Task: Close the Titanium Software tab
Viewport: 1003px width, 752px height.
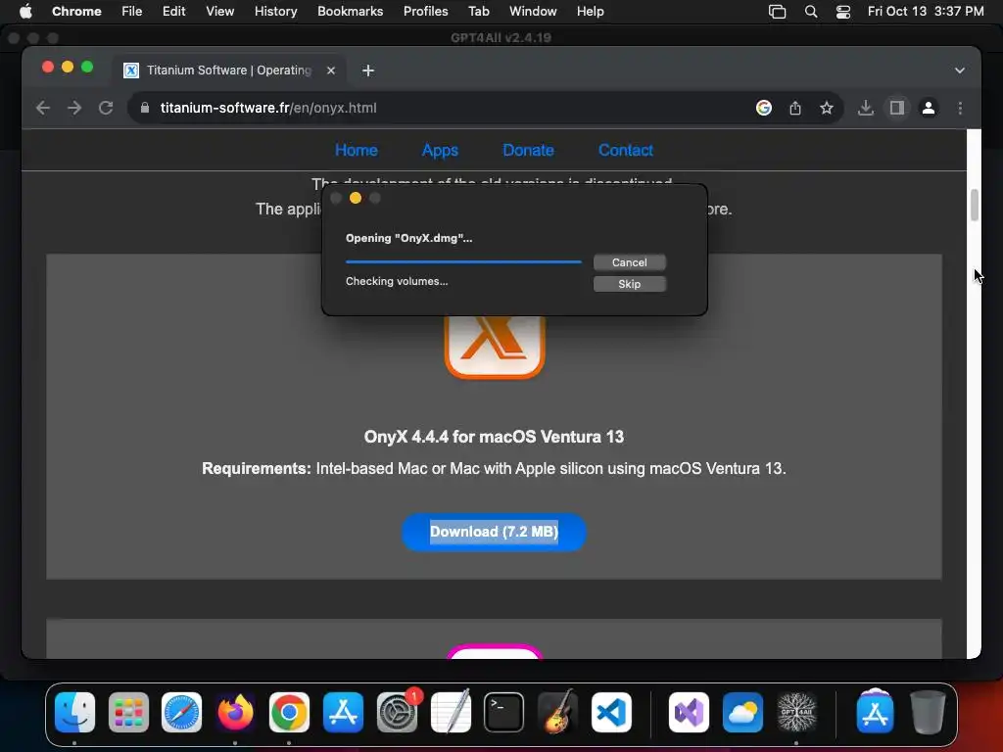Action: click(331, 70)
